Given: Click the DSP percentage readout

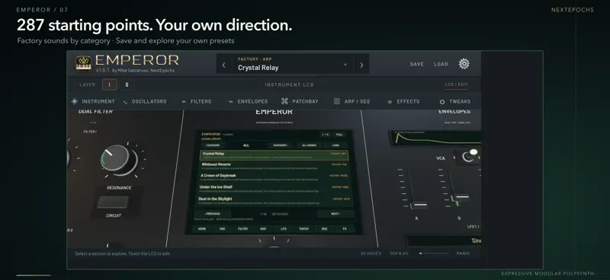Looking at the screenshot, I should [x=399, y=253].
